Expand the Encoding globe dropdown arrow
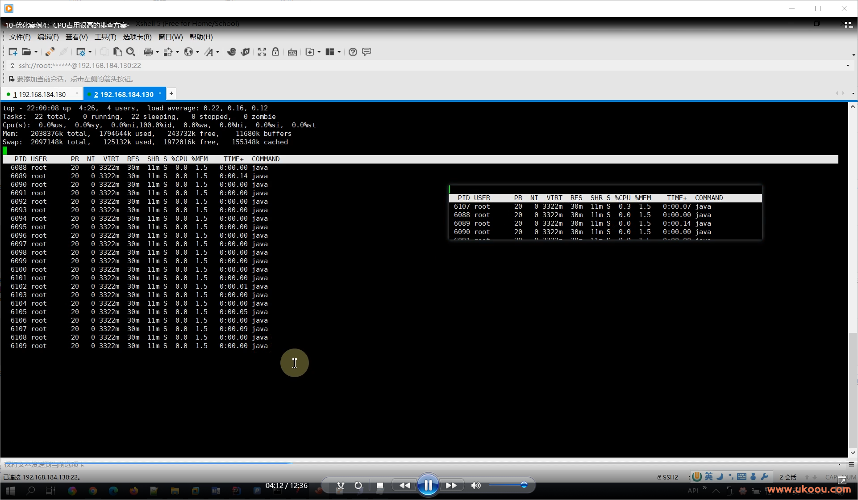858x500 pixels. coord(197,52)
